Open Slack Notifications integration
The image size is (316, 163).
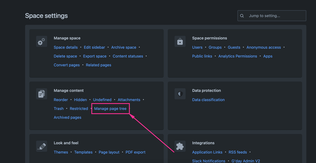click(209, 161)
